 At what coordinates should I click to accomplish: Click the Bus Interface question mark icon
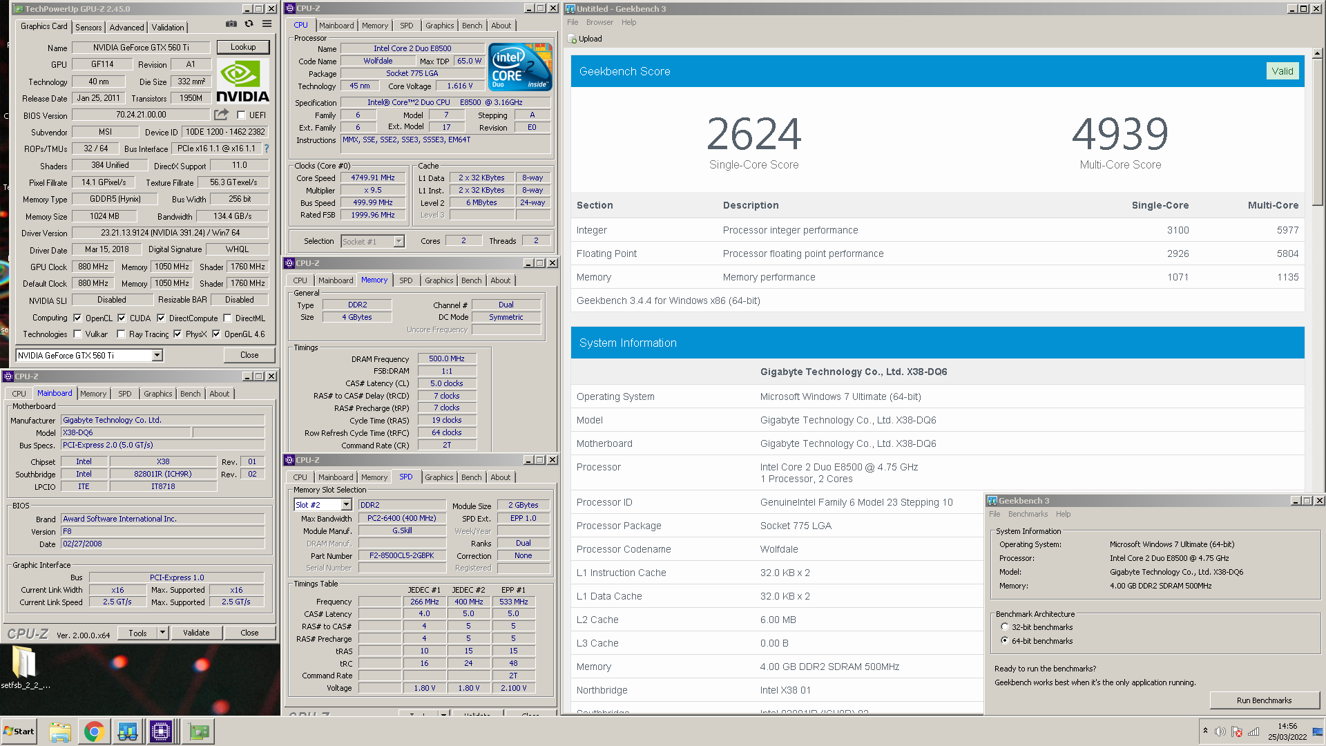[x=267, y=149]
